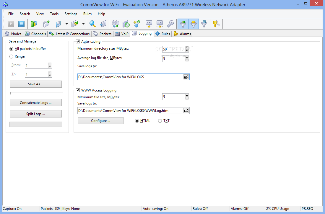Toggle the blue C funnel filter
The image size is (325, 214).
pos(204,24)
